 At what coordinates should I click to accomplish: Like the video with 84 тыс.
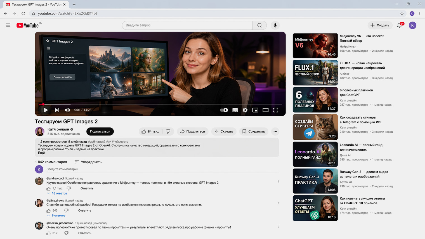pyautogui.click(x=150, y=131)
